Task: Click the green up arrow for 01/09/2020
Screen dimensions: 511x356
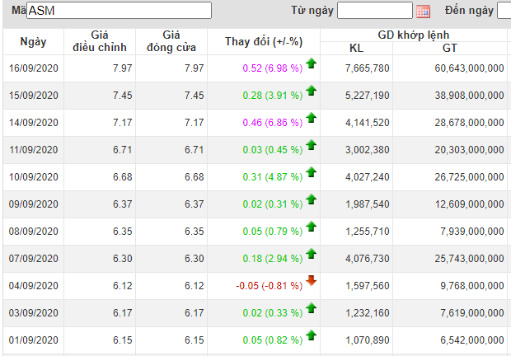Action: [x=312, y=335]
